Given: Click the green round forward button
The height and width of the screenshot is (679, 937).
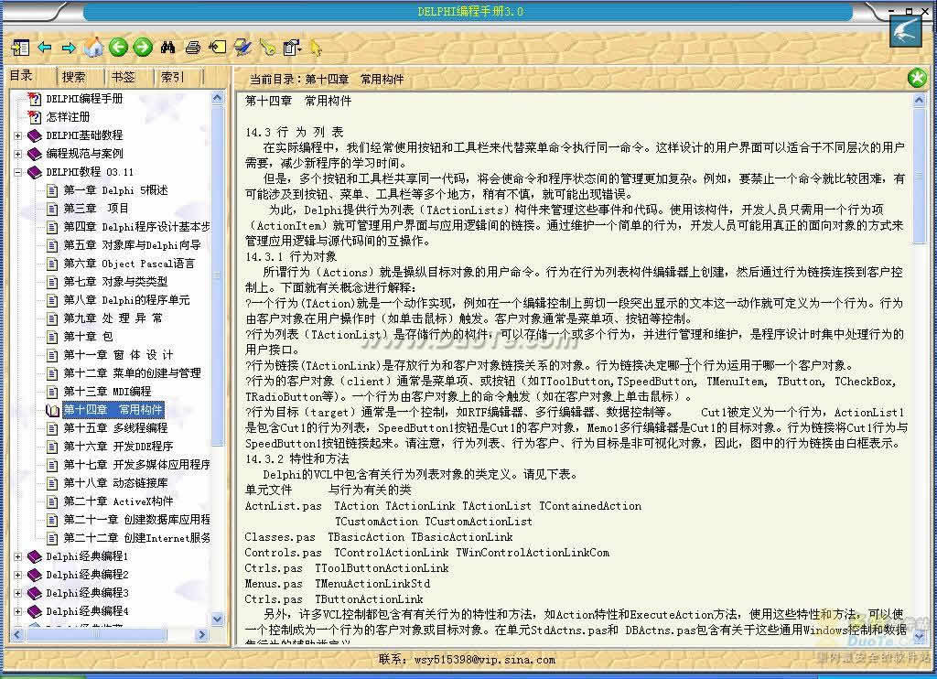Looking at the screenshot, I should click(143, 47).
